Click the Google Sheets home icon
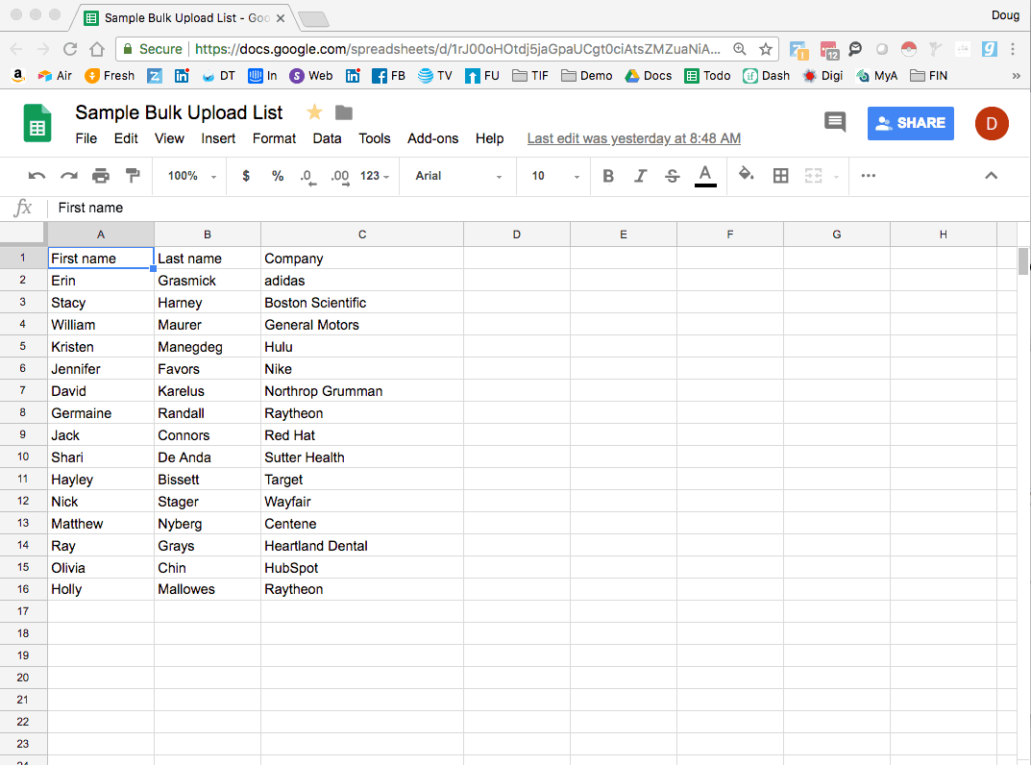Screen dimensions: 1031x765 pyautogui.click(x=37, y=123)
